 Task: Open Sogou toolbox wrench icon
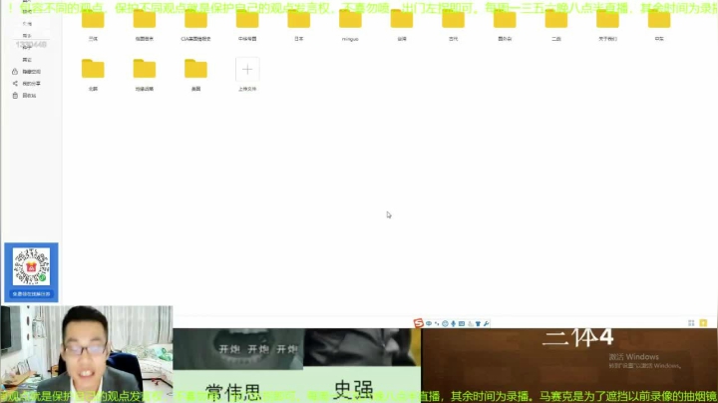click(x=487, y=323)
